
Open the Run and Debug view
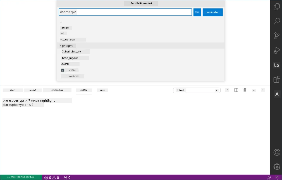(277, 50)
